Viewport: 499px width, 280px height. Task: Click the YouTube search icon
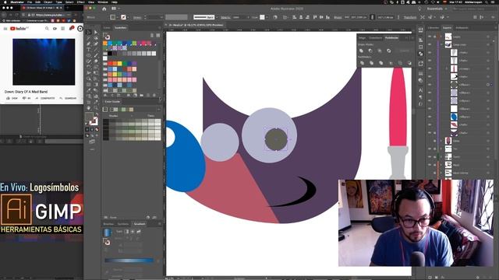pyautogui.click(x=47, y=28)
